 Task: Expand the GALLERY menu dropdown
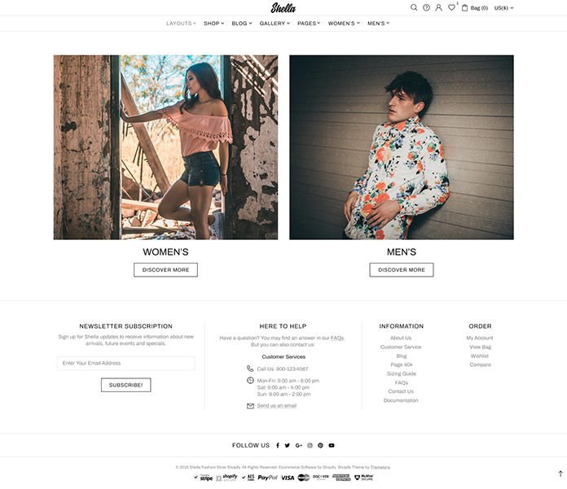click(x=275, y=23)
